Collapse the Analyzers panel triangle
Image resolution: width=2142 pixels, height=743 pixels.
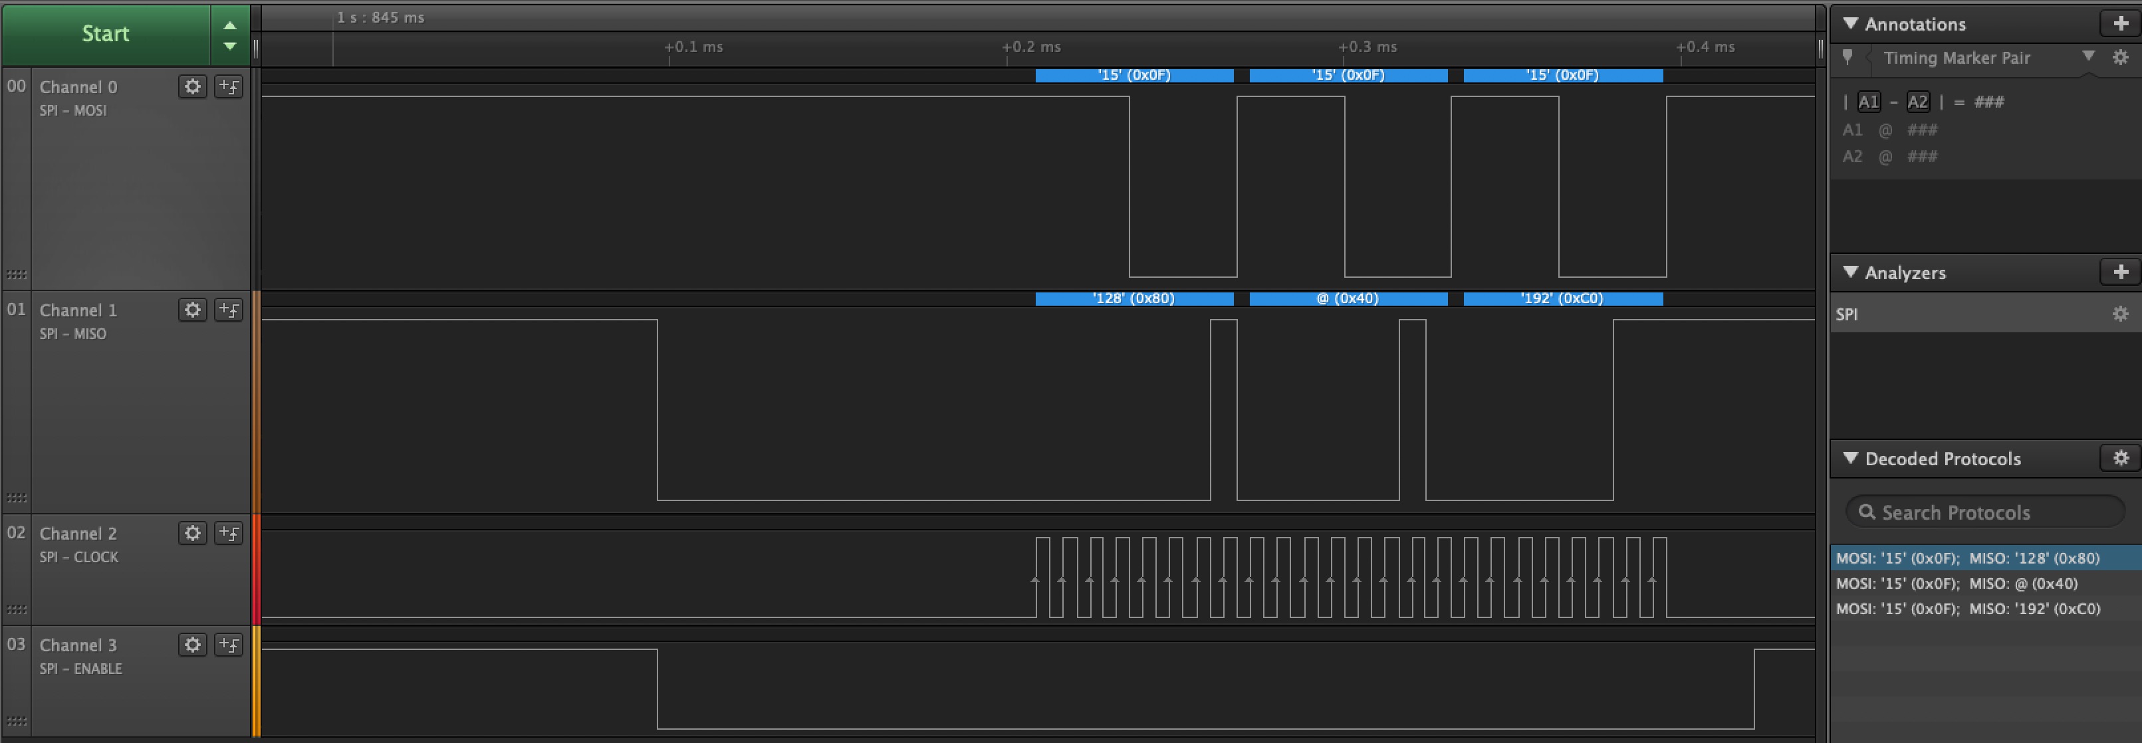click(1850, 272)
